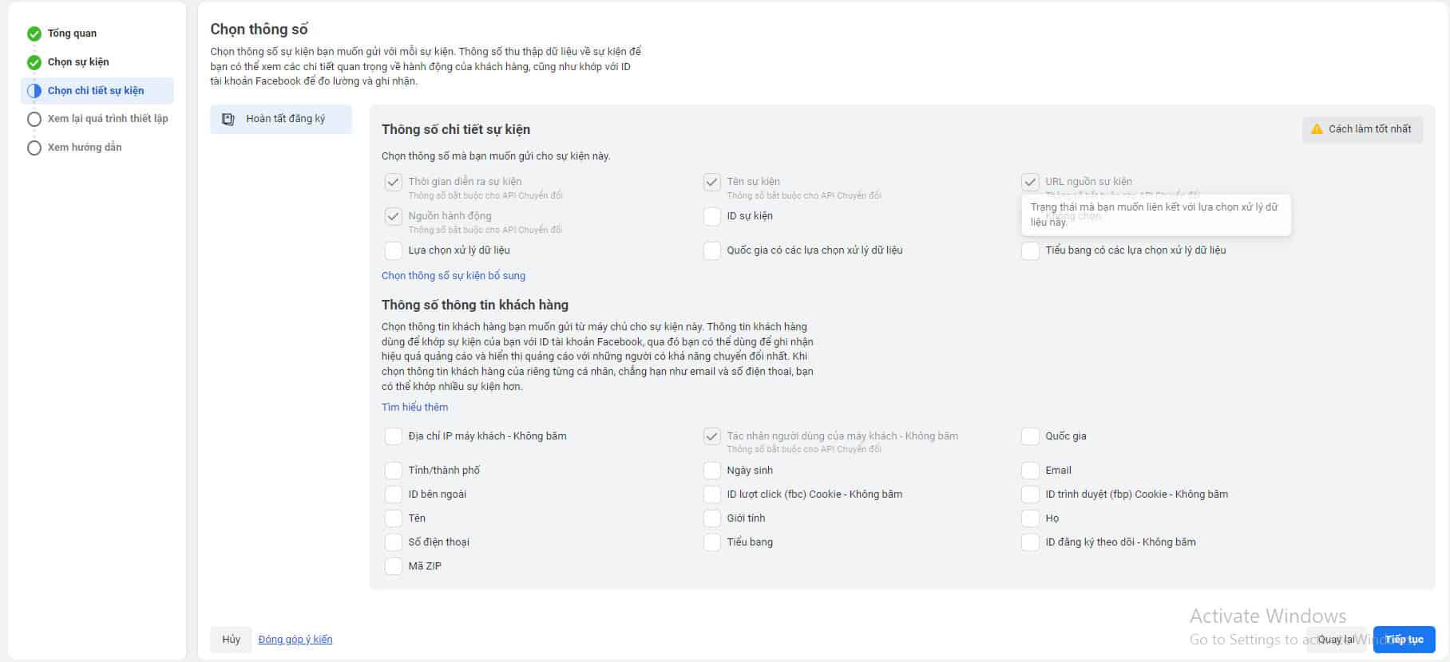The height and width of the screenshot is (662, 1450).
Task: Check the Email customer parameter
Action: [x=1030, y=471]
